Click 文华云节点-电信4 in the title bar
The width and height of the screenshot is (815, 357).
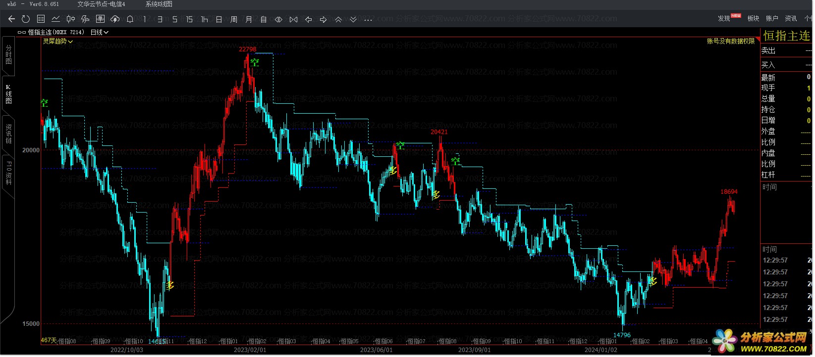101,4
